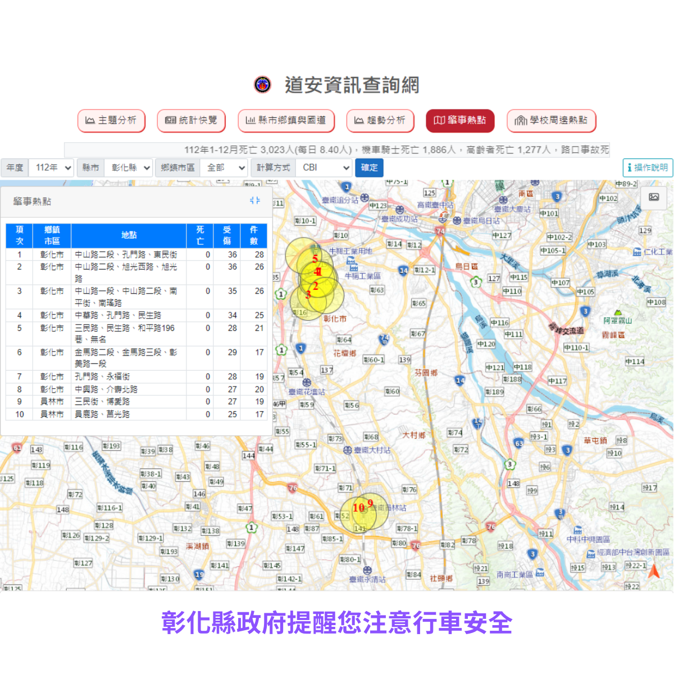
Task: Open the 操作說明 help button
Action: 648,167
